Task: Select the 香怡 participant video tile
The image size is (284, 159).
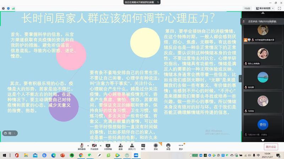Action: (263, 125)
